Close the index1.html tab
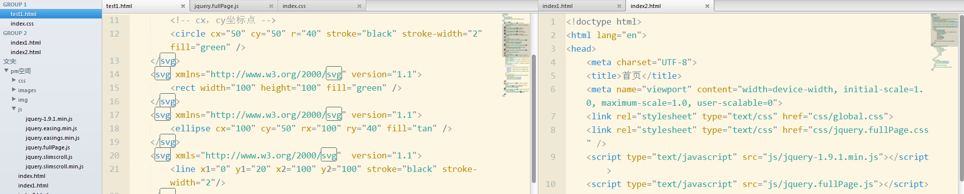 pos(619,6)
